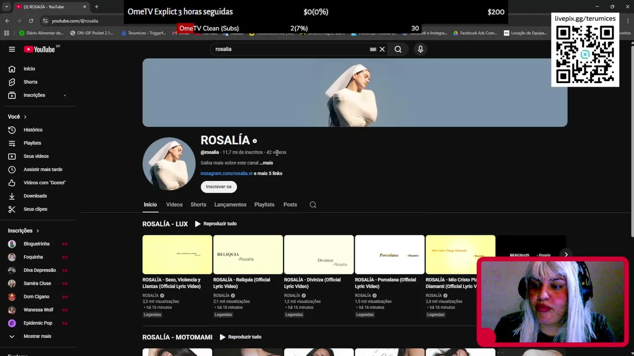Open ON: GIF Pocket bookmark

point(92,33)
